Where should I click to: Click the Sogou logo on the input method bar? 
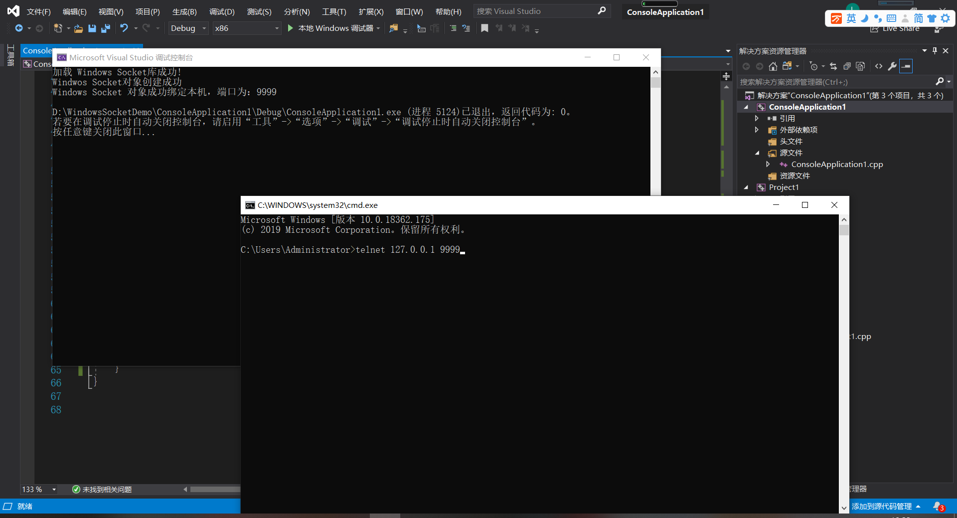click(x=836, y=18)
